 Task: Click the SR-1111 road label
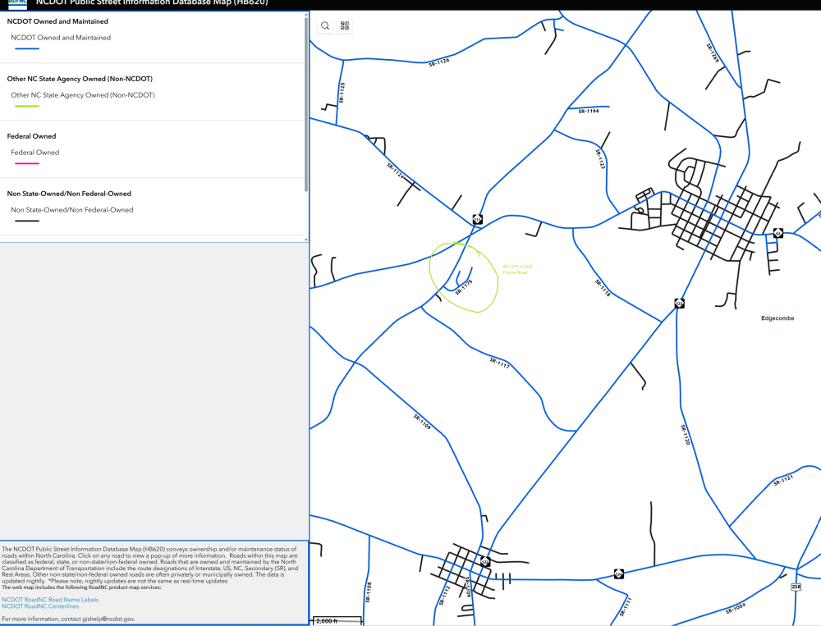tap(626, 606)
